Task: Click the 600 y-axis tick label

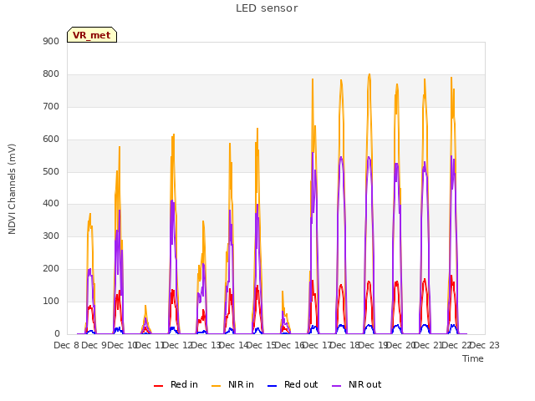Action: click(x=51, y=140)
